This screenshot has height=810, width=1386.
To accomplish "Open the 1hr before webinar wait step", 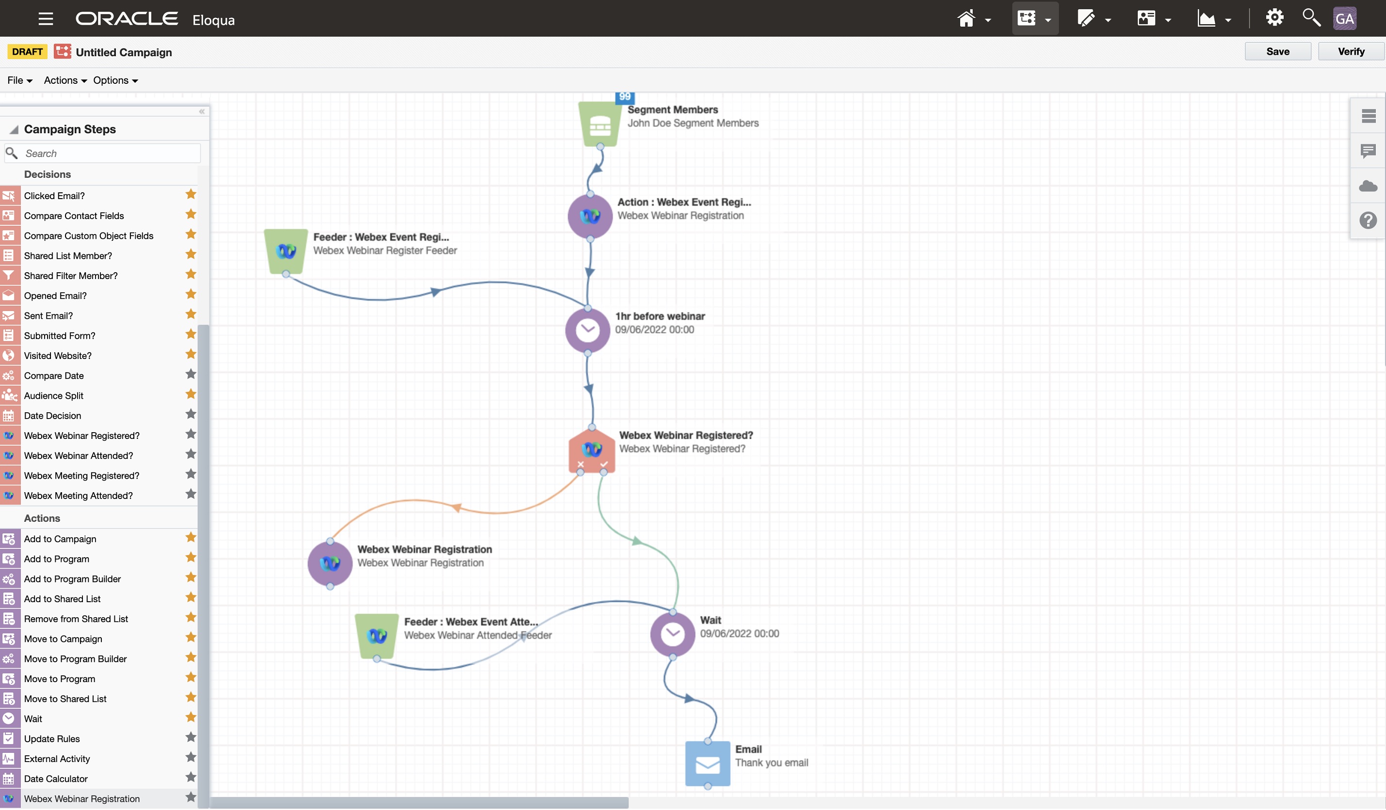I will pyautogui.click(x=587, y=328).
